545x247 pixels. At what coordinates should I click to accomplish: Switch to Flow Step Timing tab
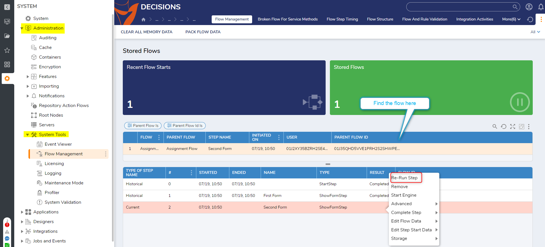coord(342,19)
